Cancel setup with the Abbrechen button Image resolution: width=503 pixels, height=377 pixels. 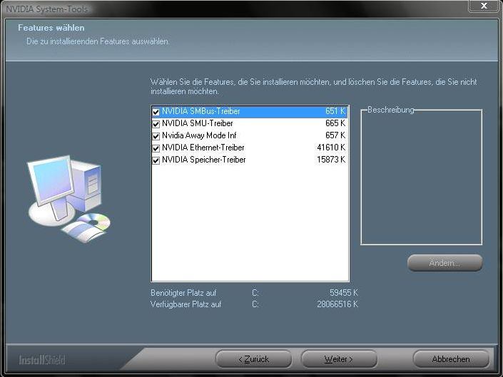pyautogui.click(x=451, y=359)
